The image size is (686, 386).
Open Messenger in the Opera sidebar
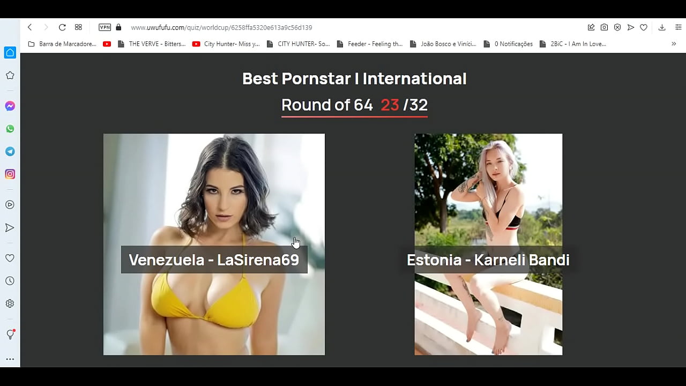point(10,106)
